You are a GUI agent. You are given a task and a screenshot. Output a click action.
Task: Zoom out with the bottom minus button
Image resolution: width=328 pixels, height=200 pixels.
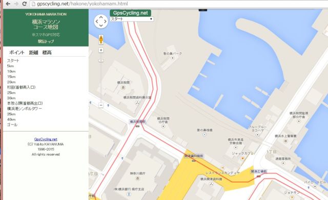click(101, 105)
